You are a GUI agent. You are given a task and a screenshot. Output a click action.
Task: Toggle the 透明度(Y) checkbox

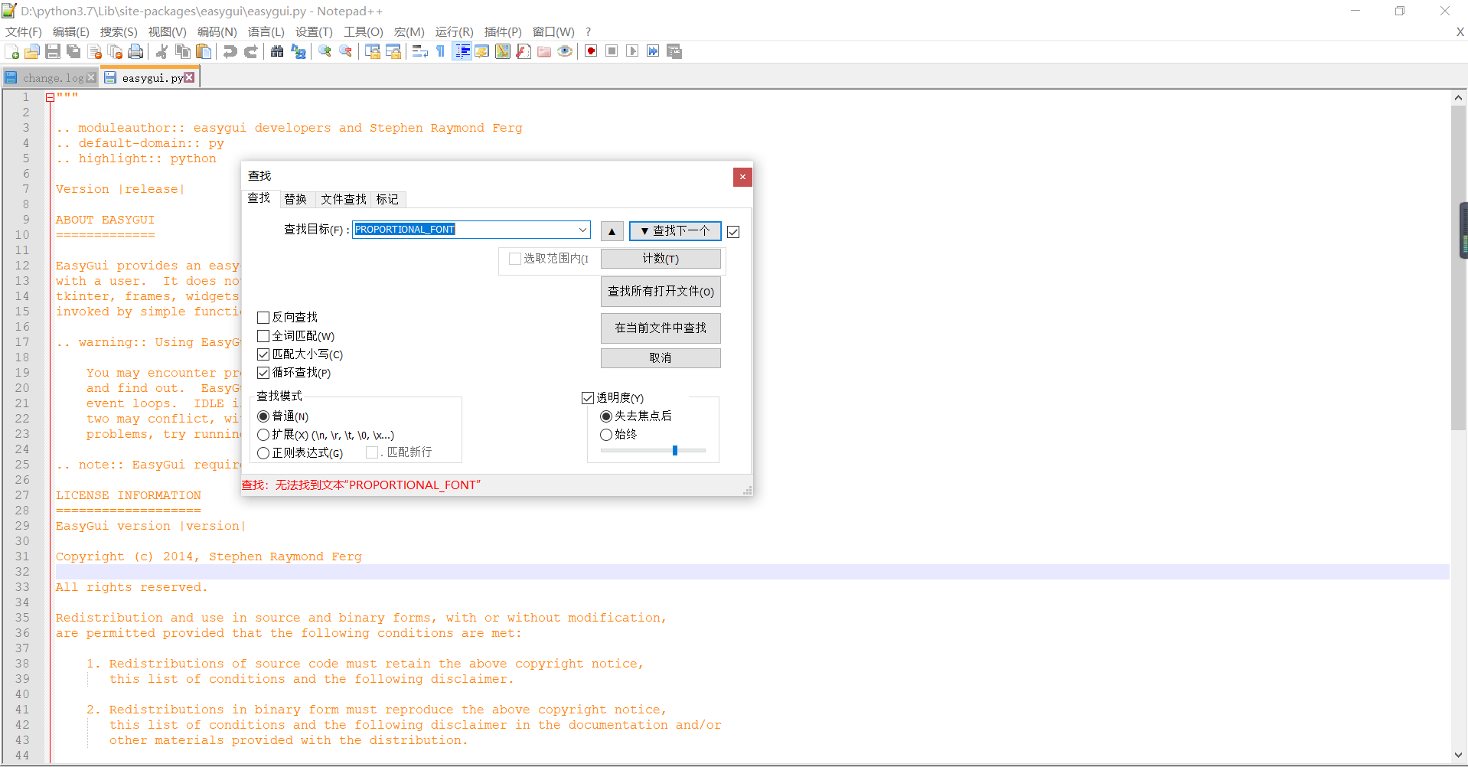(x=588, y=398)
